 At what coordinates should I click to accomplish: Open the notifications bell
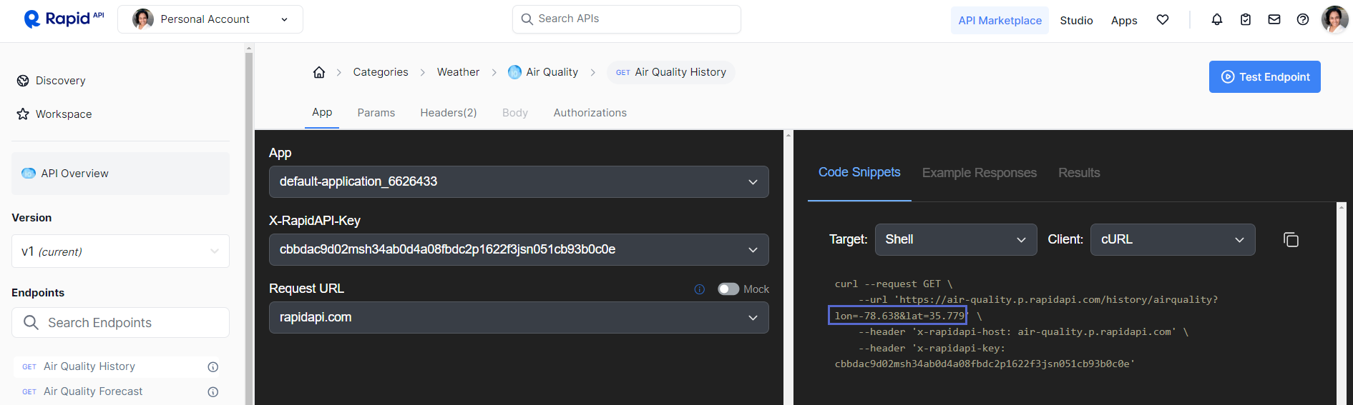pos(1217,20)
